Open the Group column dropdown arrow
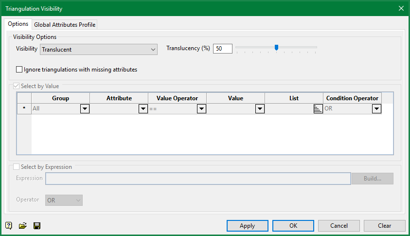 pyautogui.click(x=85, y=109)
